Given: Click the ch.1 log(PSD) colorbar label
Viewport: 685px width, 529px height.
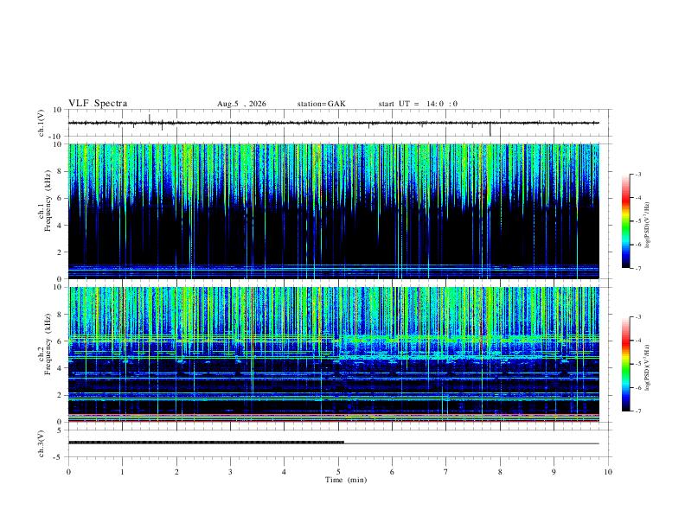Looking at the screenshot, I should (647, 225).
